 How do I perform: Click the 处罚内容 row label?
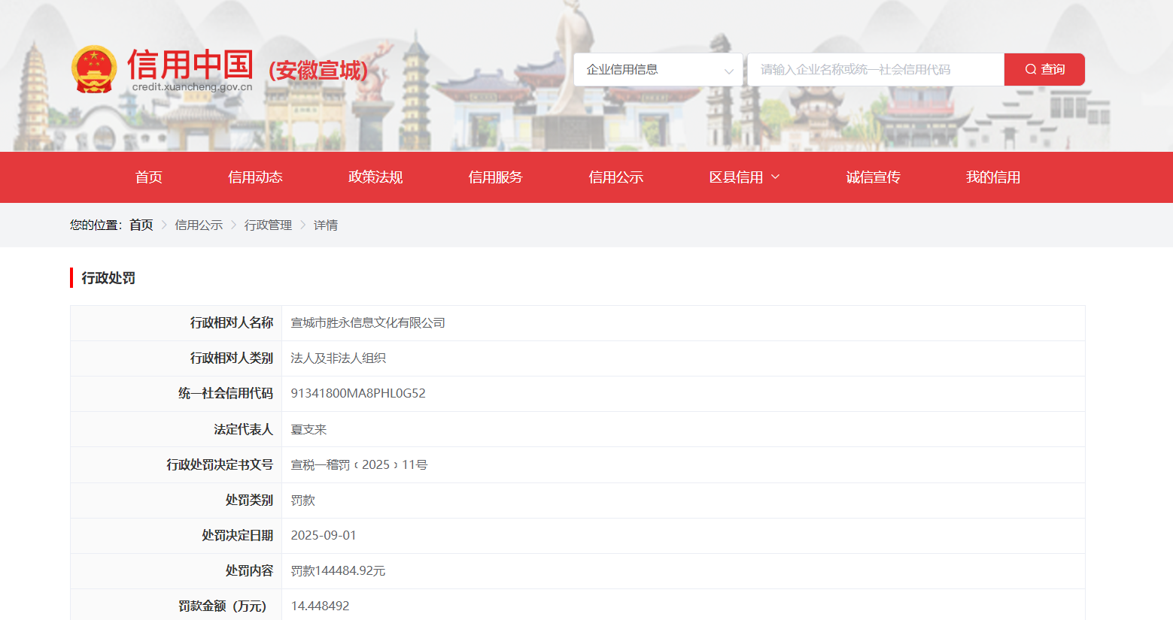pyautogui.click(x=250, y=571)
